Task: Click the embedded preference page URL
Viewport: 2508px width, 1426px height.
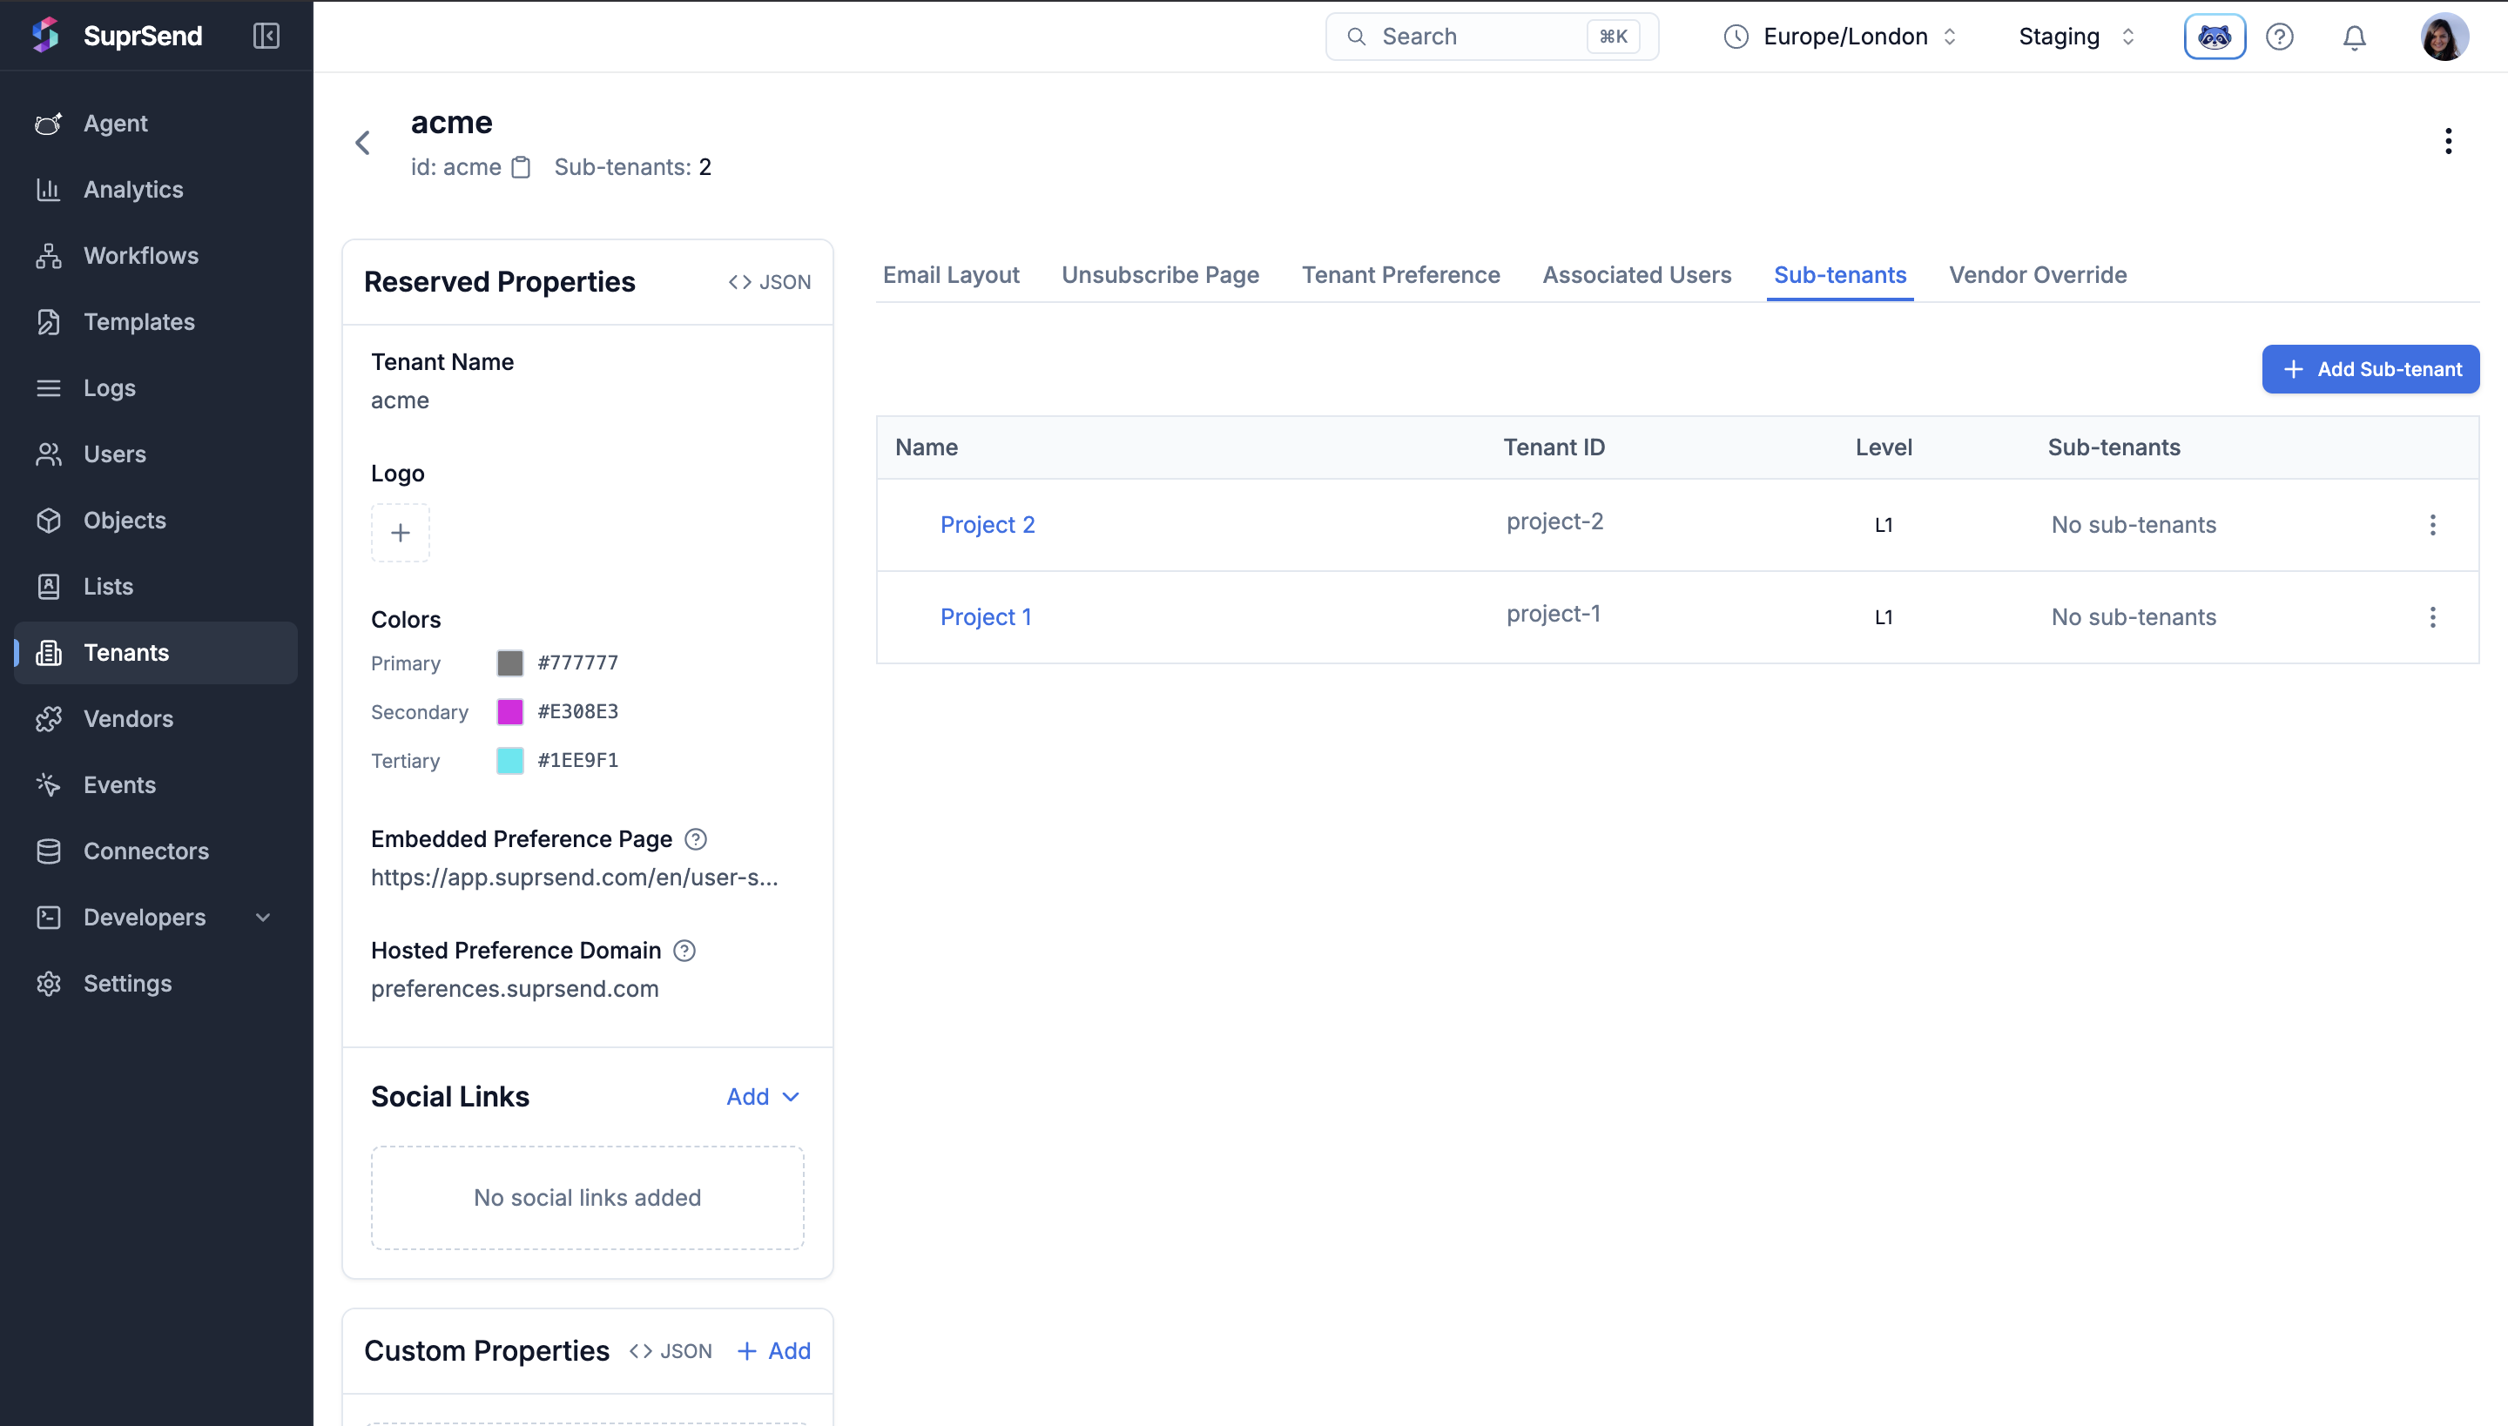Action: tap(574, 878)
